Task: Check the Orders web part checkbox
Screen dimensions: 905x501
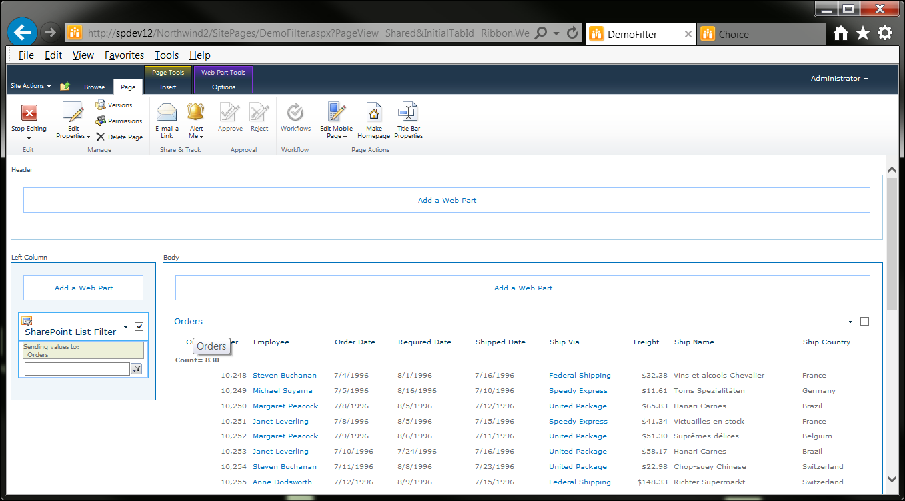Action: tap(865, 322)
